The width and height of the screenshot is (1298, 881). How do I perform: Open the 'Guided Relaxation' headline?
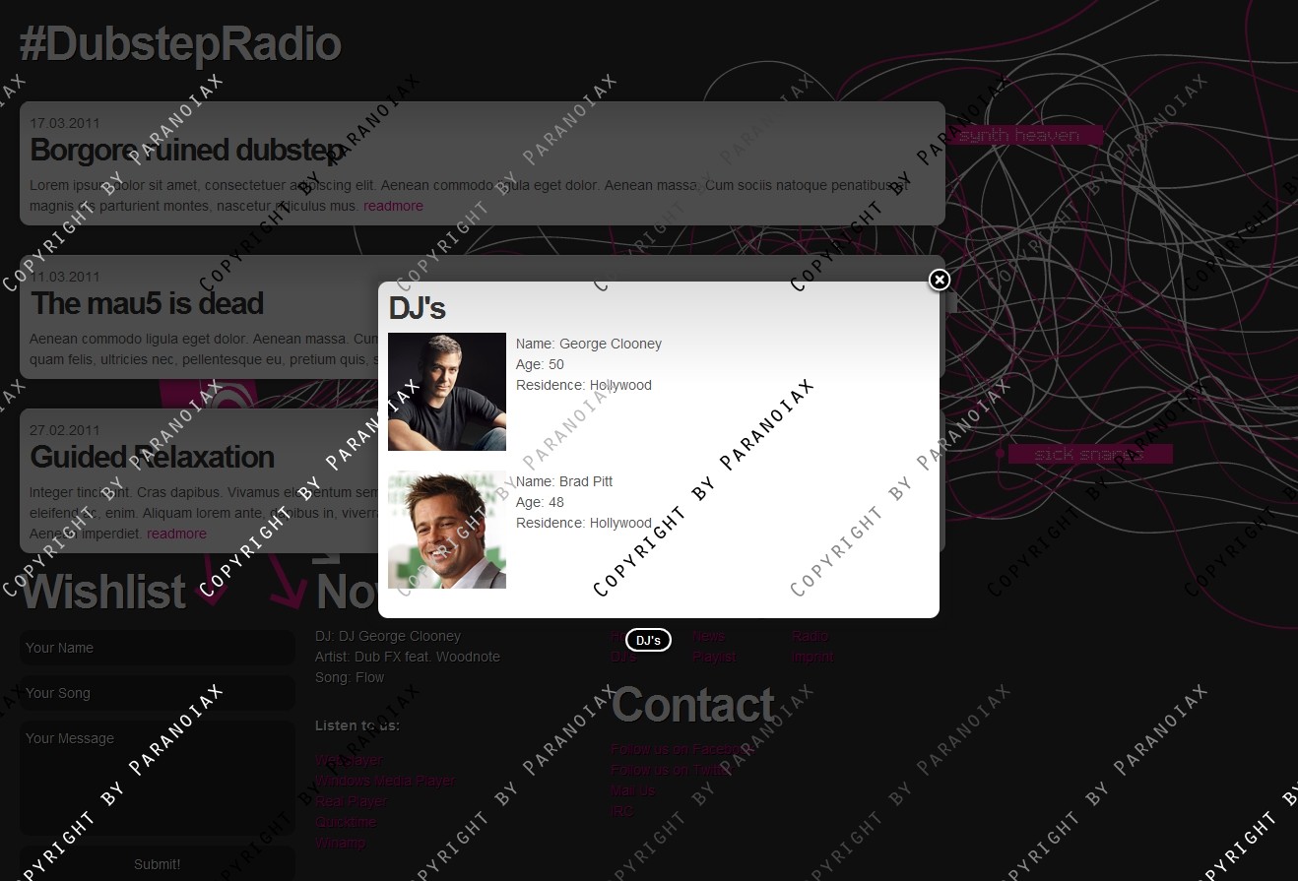(152, 457)
